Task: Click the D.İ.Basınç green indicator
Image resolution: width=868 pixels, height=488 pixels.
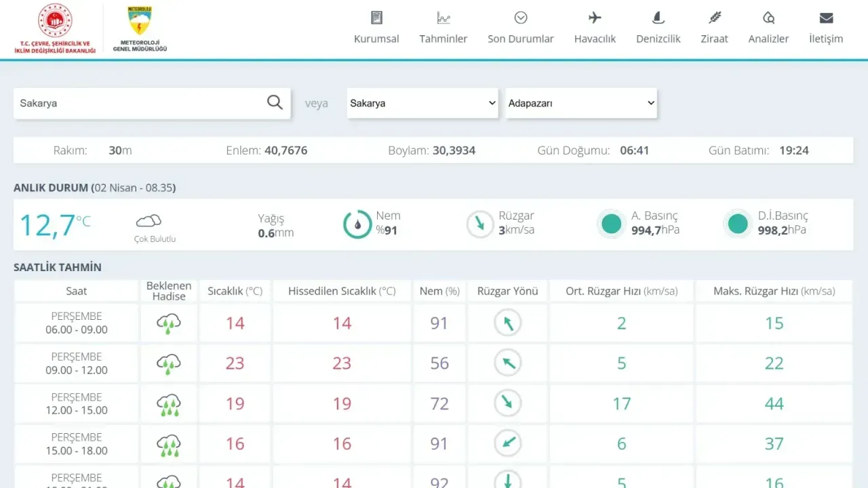Action: pyautogui.click(x=737, y=224)
